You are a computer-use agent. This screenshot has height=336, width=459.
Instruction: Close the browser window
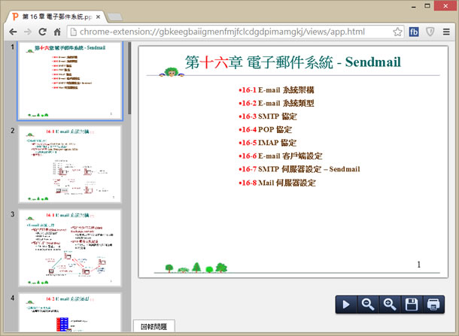[445, 6]
